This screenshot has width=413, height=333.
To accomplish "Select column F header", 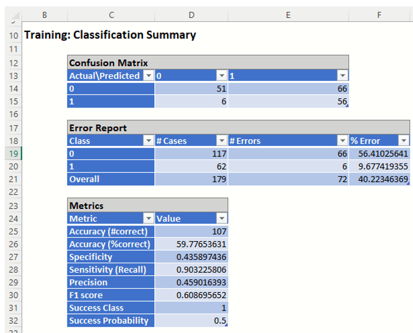I will click(x=379, y=15).
